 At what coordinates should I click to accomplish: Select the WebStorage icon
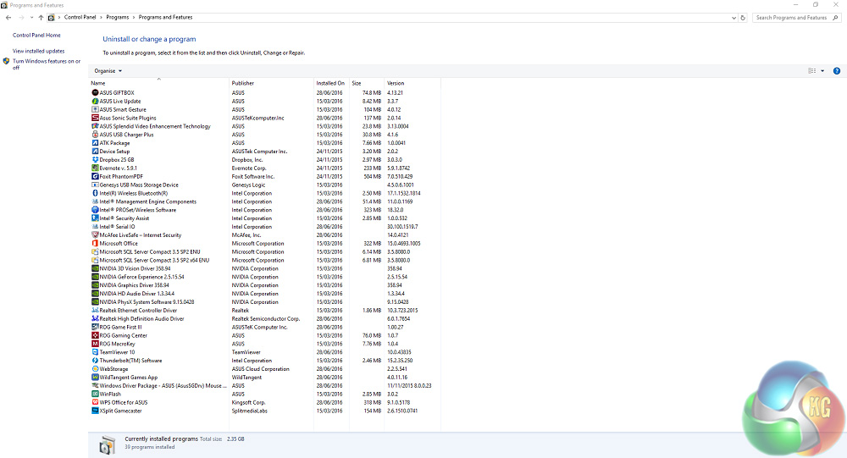click(95, 369)
